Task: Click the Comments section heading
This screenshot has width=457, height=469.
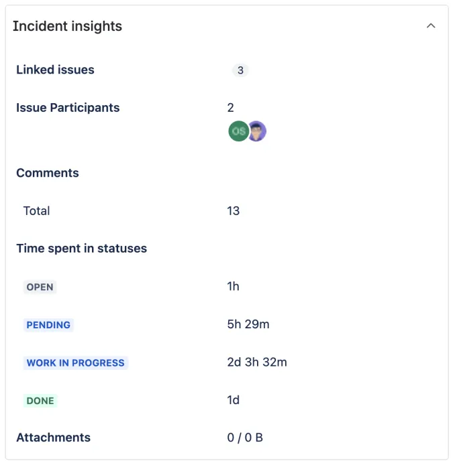Action: pyautogui.click(x=48, y=173)
